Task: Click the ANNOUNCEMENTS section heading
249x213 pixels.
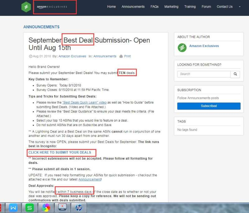Action: pyautogui.click(x=41, y=27)
